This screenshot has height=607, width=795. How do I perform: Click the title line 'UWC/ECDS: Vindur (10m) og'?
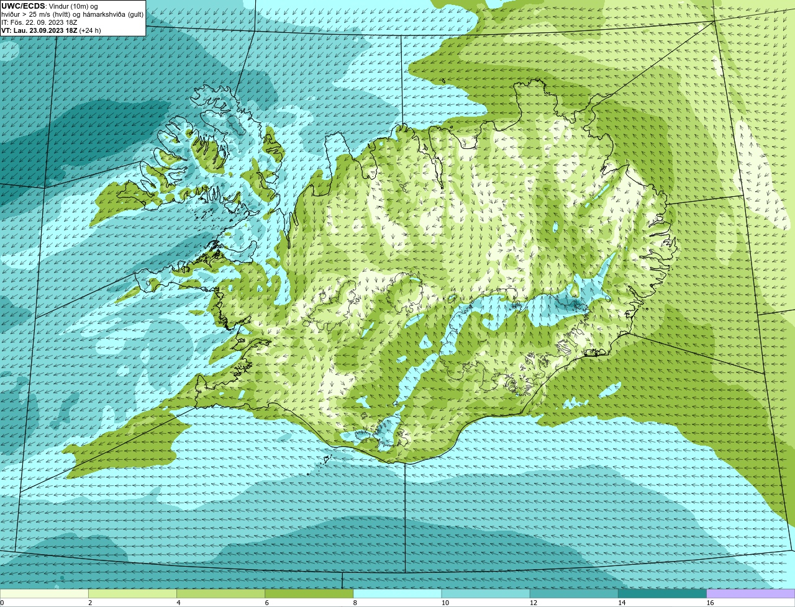coord(49,6)
